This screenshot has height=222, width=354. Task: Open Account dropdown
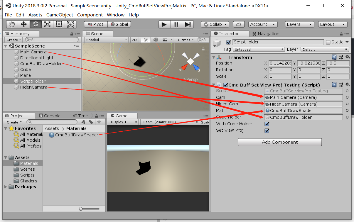[x=263, y=24]
